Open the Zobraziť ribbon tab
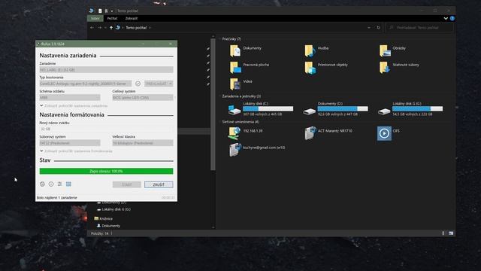The height and width of the screenshot is (271, 481). point(132,18)
